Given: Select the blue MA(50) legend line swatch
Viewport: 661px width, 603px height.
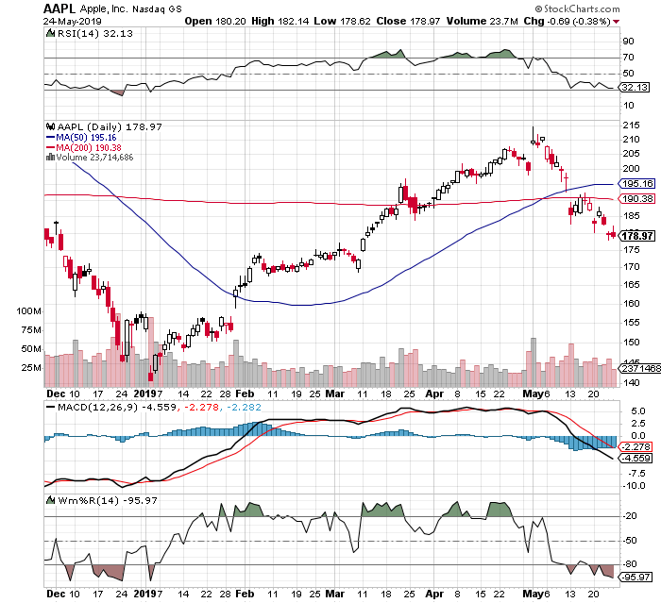Looking at the screenshot, I should (x=50, y=138).
